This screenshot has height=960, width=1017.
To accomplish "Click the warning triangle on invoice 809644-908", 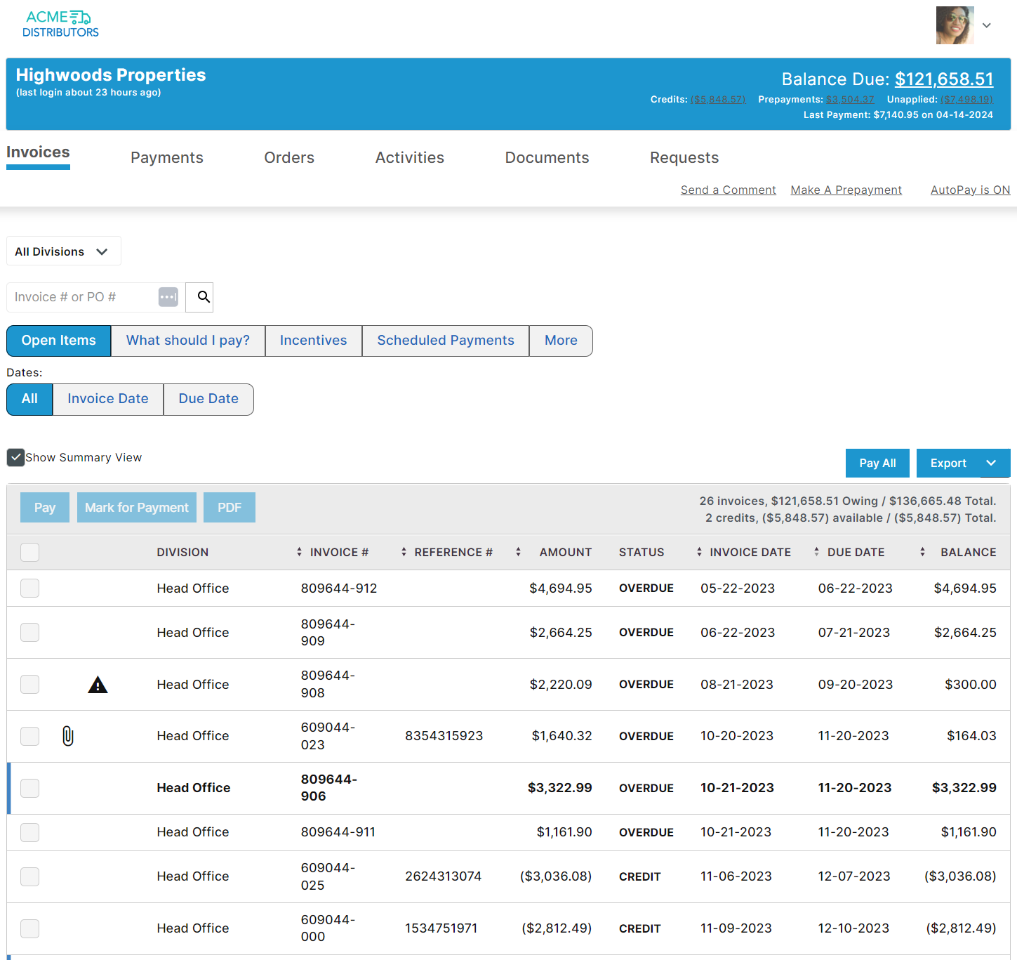I will pos(98,684).
